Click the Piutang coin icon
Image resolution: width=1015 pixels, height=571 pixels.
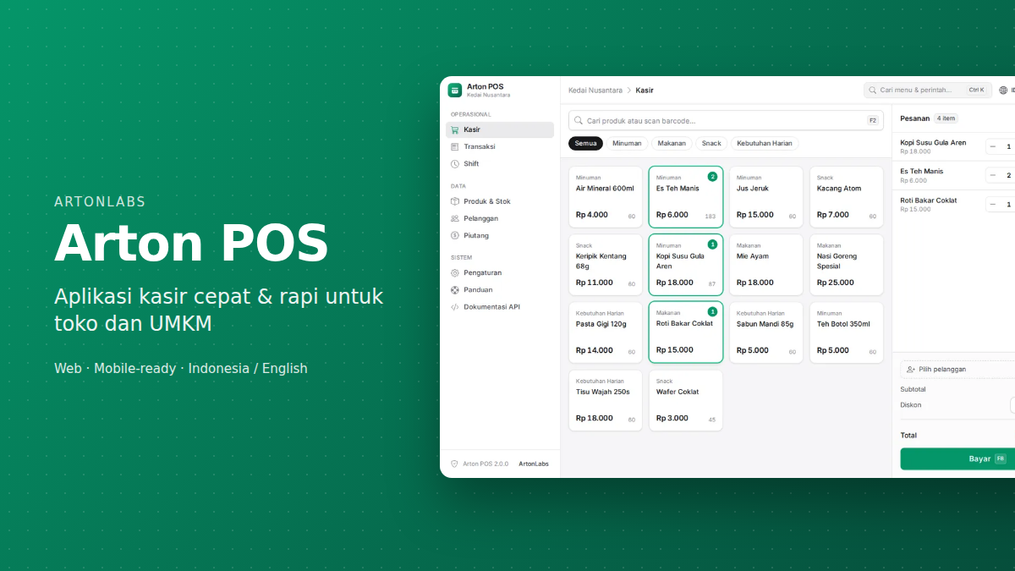(455, 235)
